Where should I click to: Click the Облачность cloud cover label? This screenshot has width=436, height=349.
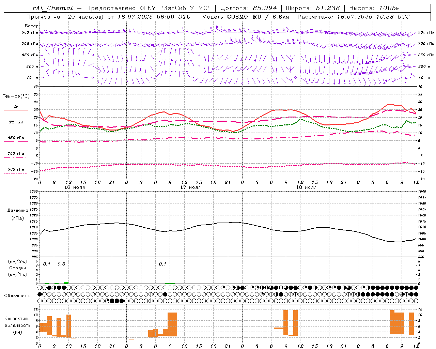click(x=17, y=295)
